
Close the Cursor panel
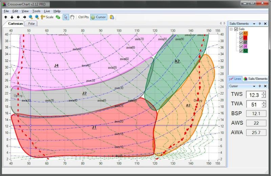(265, 86)
